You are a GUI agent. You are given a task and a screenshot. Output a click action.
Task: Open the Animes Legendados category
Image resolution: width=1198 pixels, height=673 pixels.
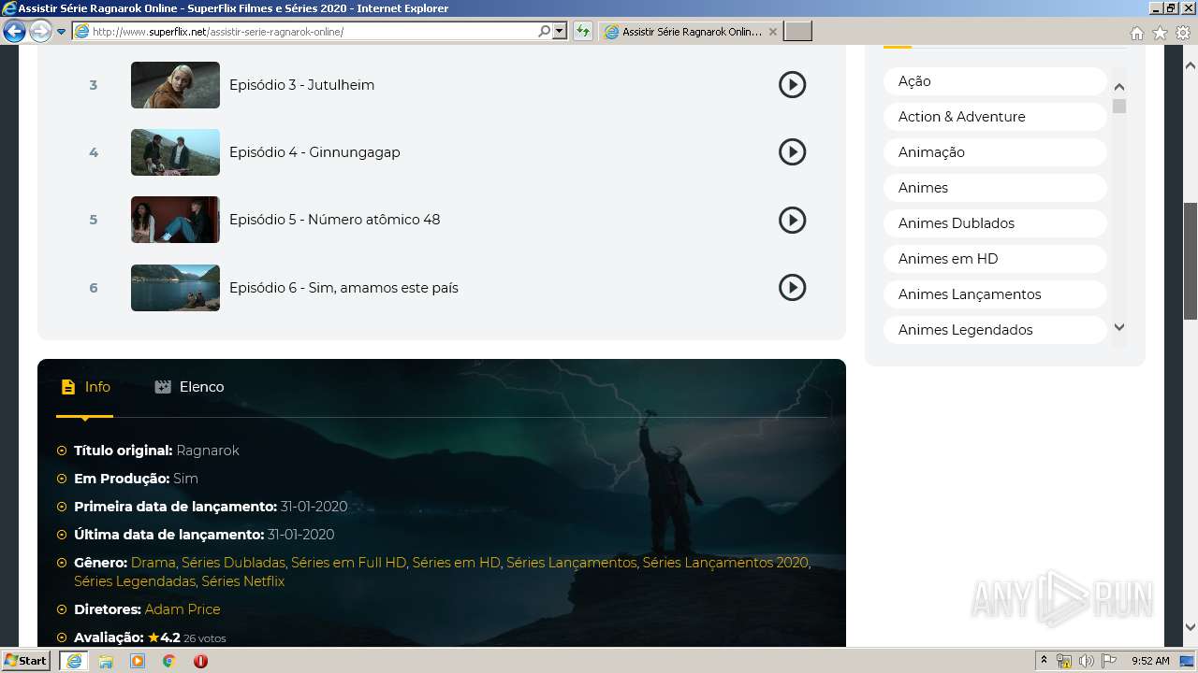coord(995,330)
